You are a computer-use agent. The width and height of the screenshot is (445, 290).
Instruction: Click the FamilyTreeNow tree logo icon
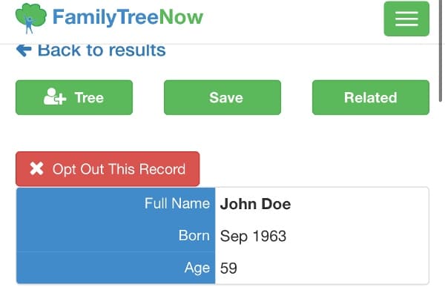coord(31,18)
